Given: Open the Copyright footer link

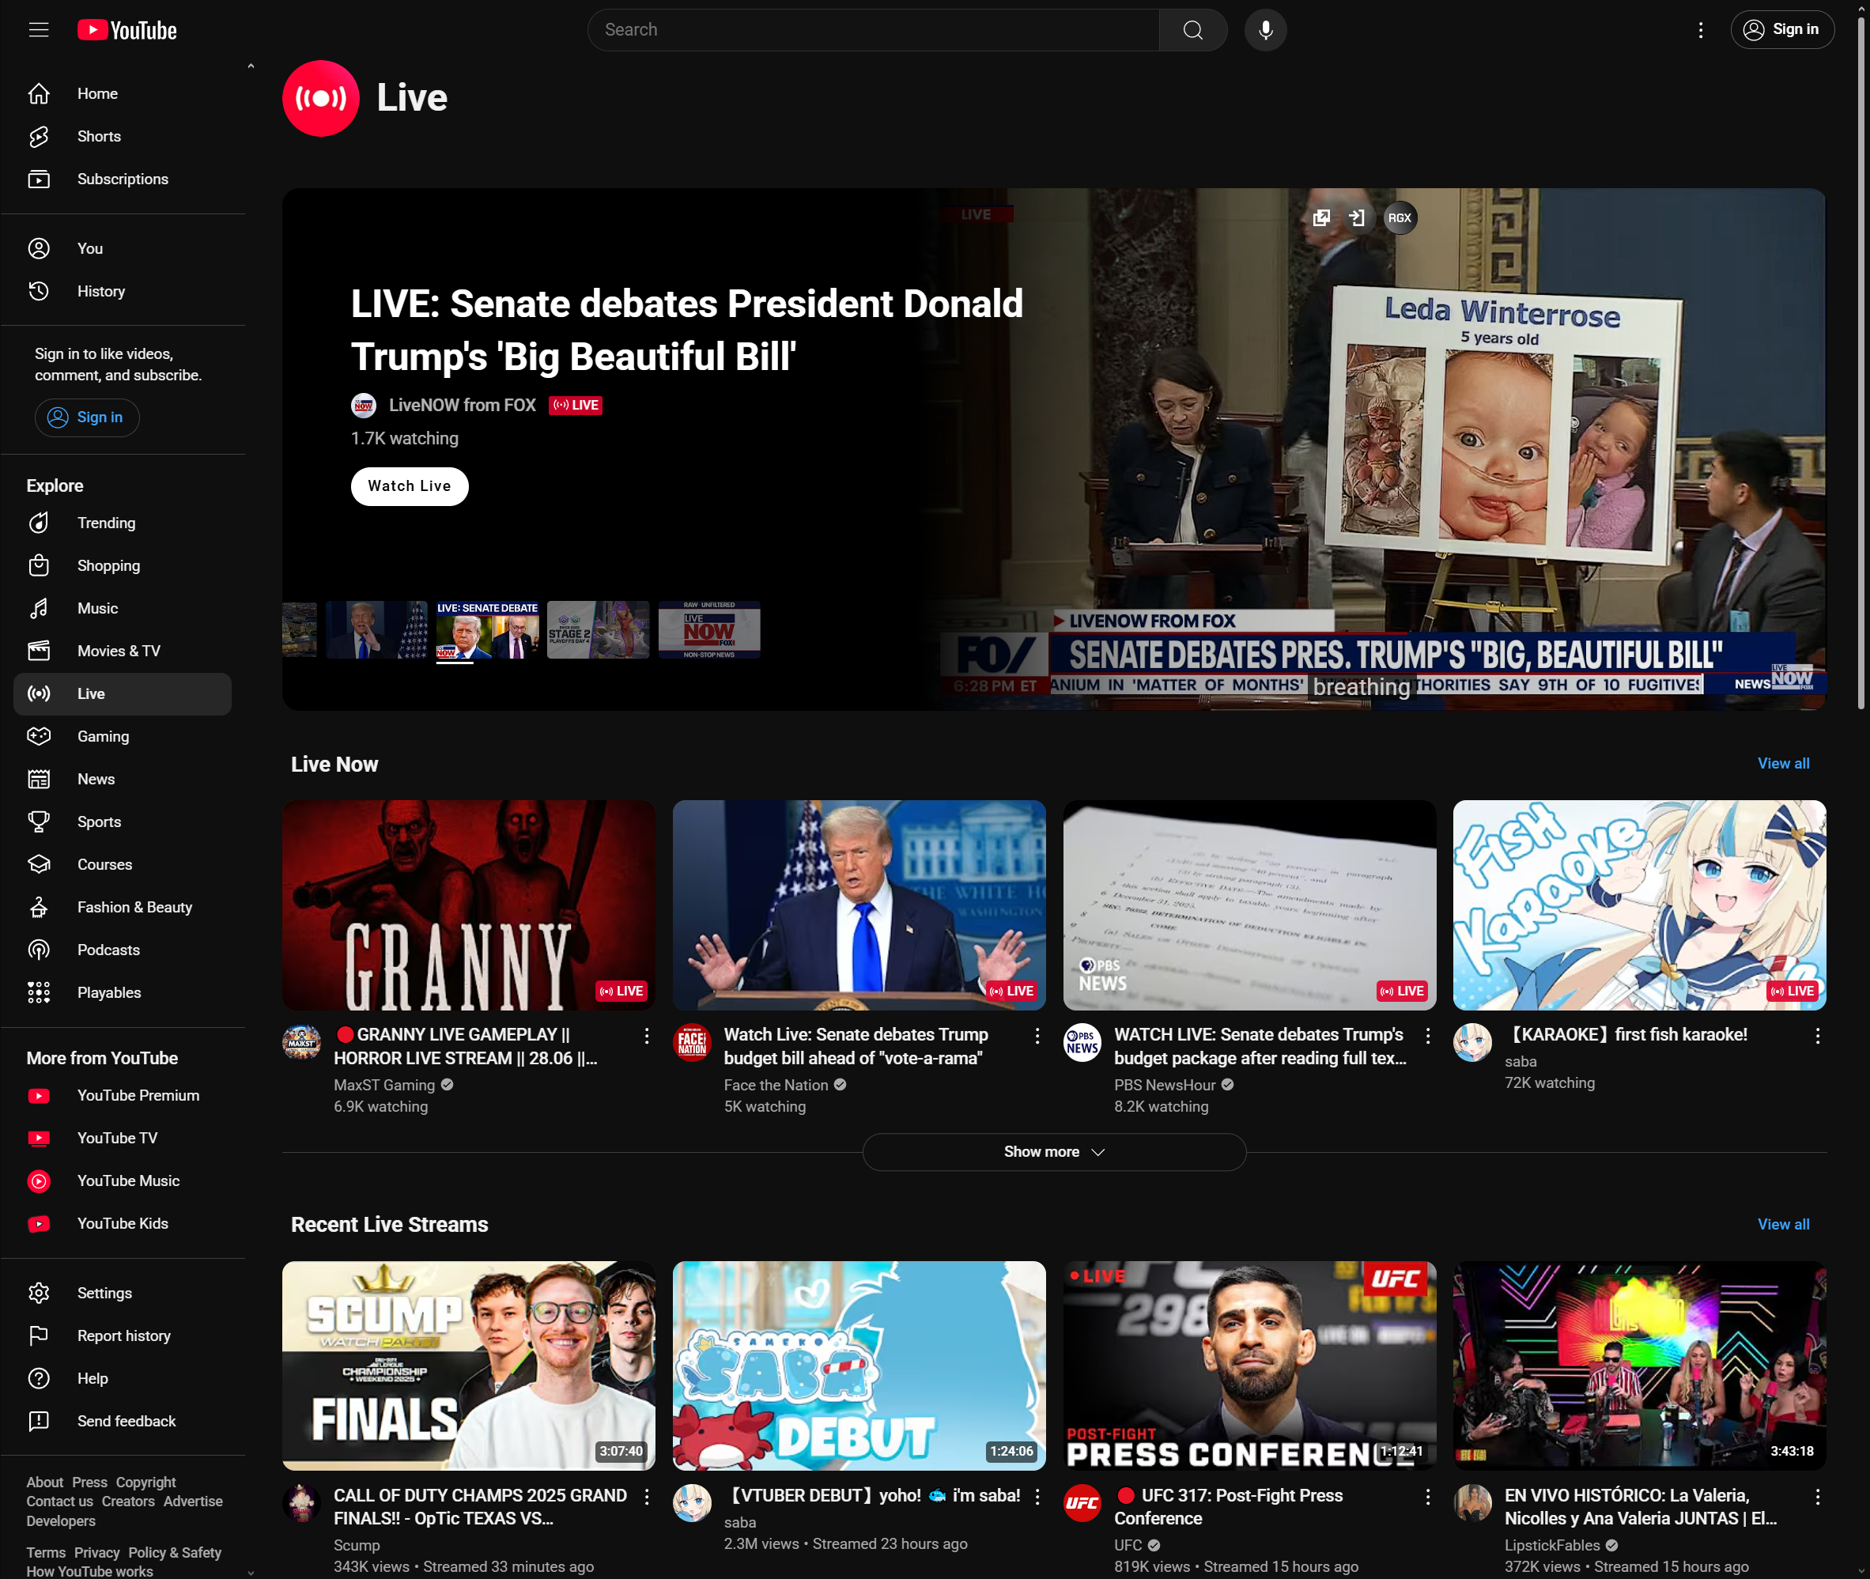Looking at the screenshot, I should click(146, 1483).
